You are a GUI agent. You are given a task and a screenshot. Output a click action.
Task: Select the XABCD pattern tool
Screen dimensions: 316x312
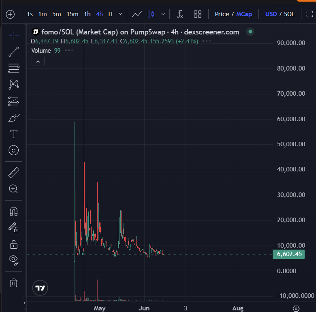click(14, 84)
